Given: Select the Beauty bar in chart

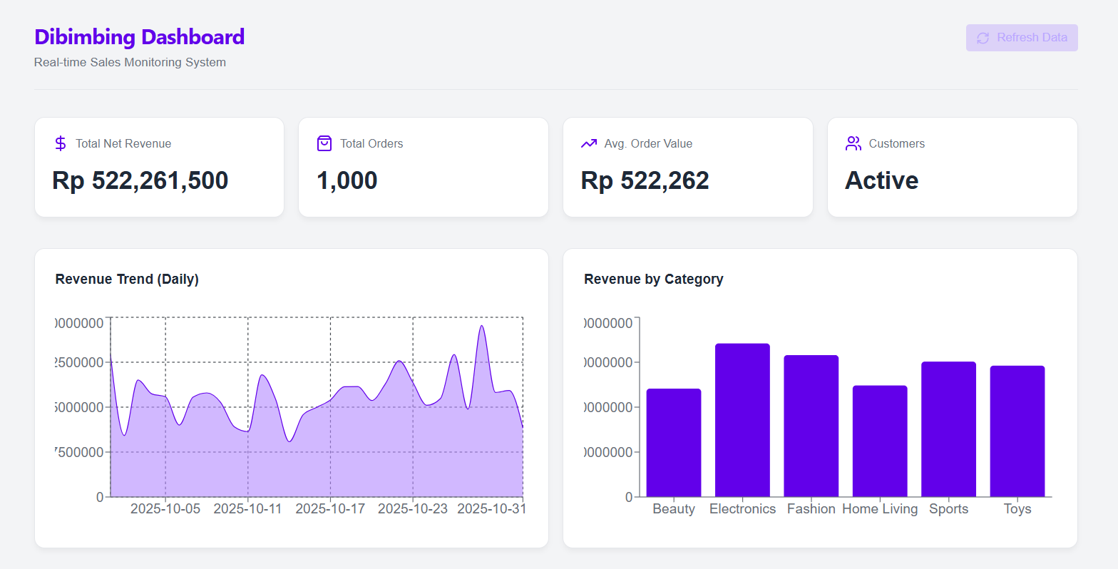Looking at the screenshot, I should point(674,442).
